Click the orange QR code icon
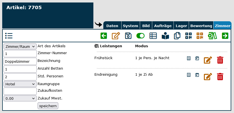The height and width of the screenshot is (113, 234). click(200, 36)
